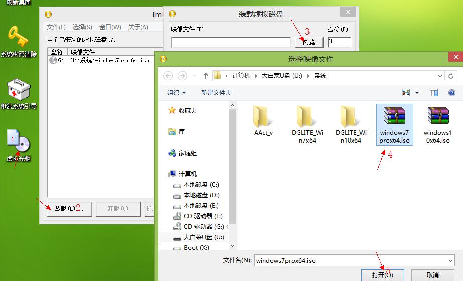Viewport: 463px width, 281px height.
Task: Select 本地磁盘 (D:) drive
Action: [x=196, y=195]
